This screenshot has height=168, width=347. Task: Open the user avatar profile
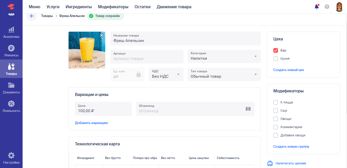pos(339,7)
